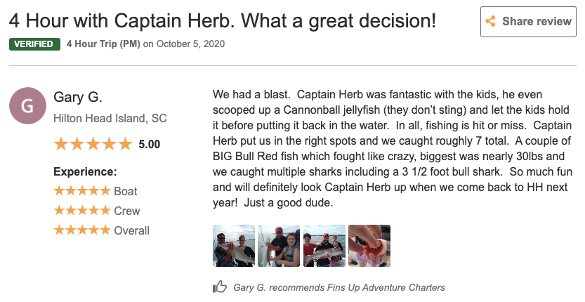Click the share icon in Share review
This screenshot has width=585, height=302.
[x=491, y=22]
